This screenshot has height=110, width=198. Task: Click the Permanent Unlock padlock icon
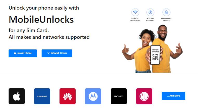(166, 12)
